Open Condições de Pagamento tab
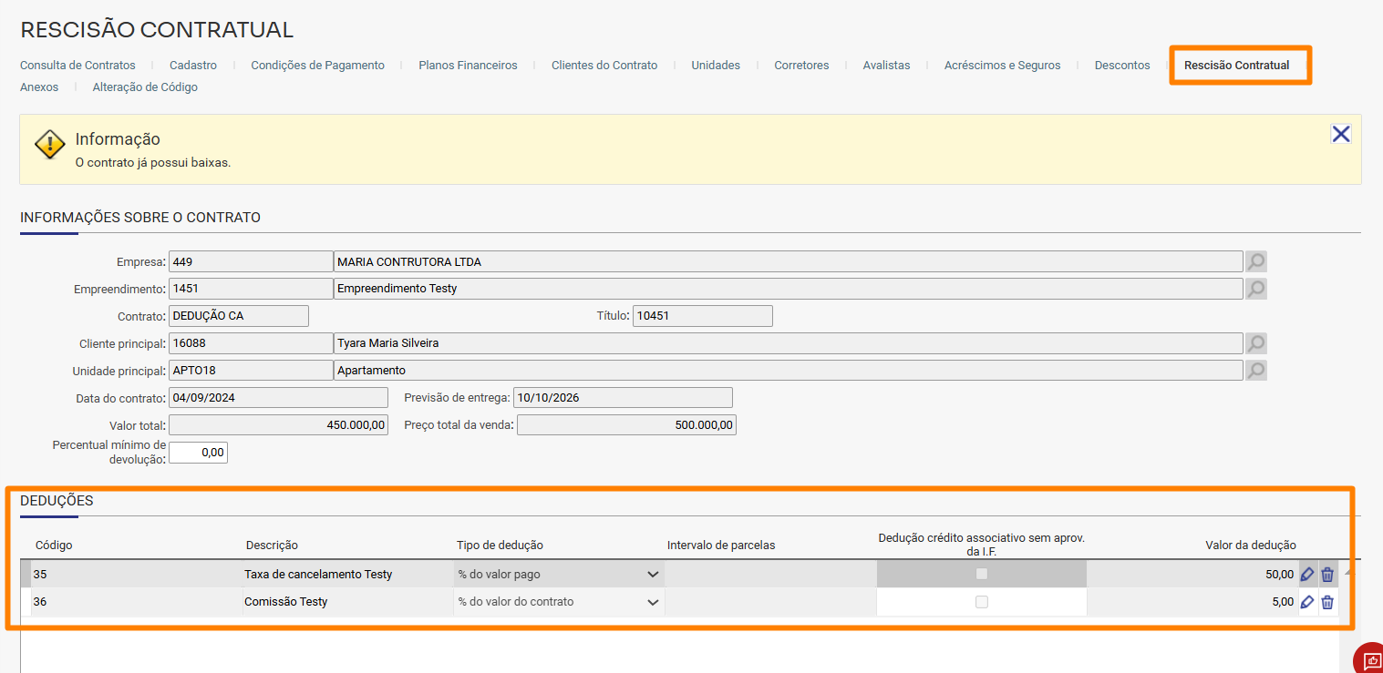 tap(317, 66)
